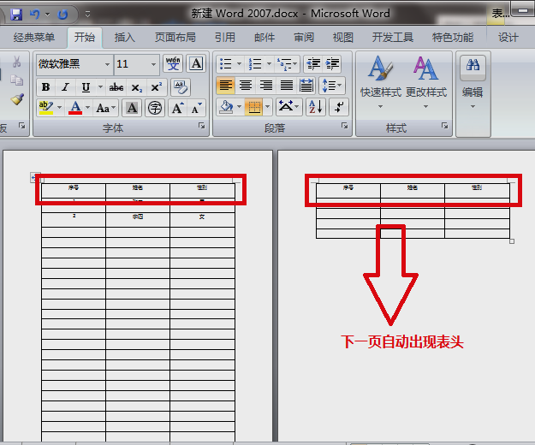535x445 pixels.
Task: Open Paragraph dialog launcher
Action: (x=344, y=126)
